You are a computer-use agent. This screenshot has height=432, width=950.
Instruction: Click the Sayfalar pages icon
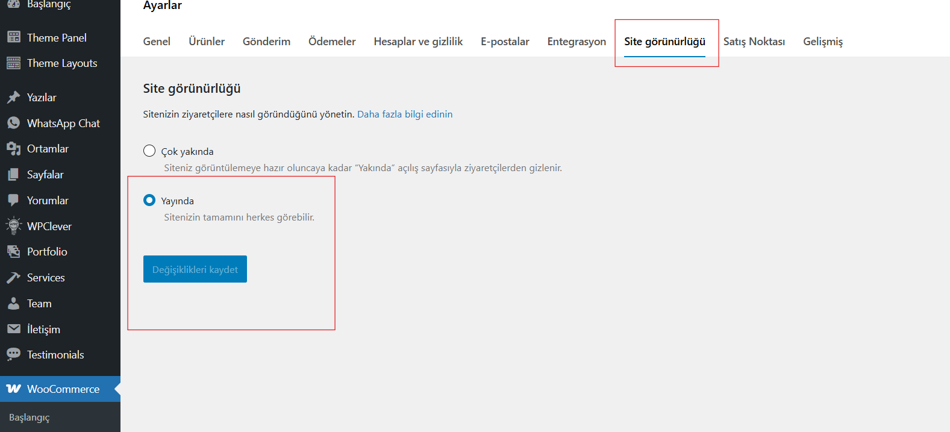point(13,175)
